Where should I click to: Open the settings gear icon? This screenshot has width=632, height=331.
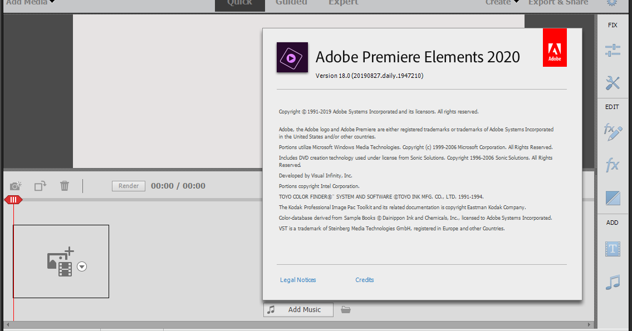[x=612, y=2]
